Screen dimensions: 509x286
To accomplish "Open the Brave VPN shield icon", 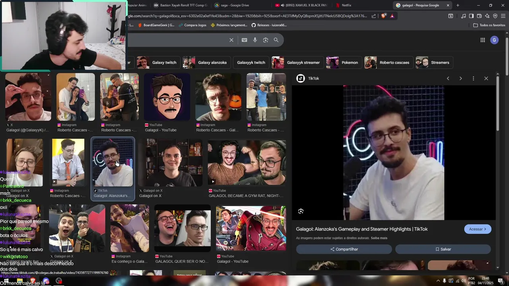I will click(x=495, y=16).
